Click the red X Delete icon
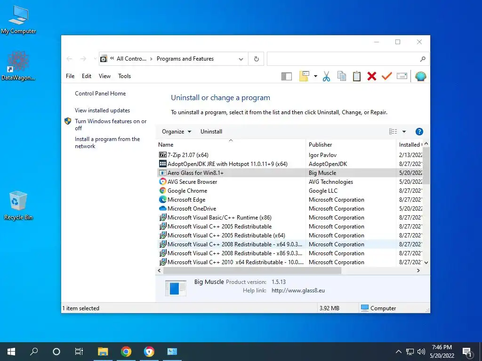The image size is (482, 361). coord(372,76)
